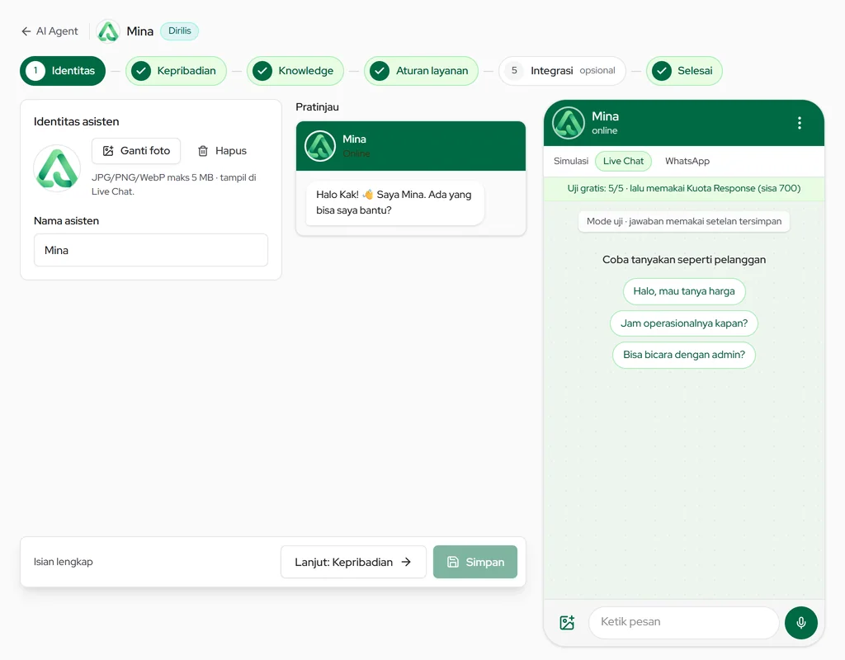Image resolution: width=845 pixels, height=660 pixels.
Task: Click the Mode uji notice text
Action: (684, 221)
